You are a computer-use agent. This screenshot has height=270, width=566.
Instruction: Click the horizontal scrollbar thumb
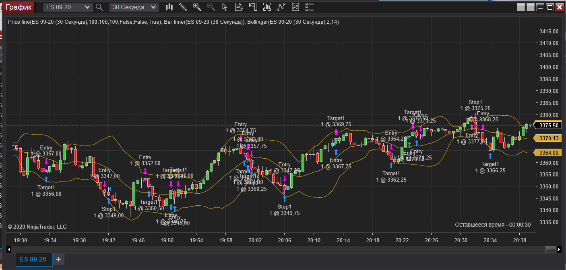point(551,250)
